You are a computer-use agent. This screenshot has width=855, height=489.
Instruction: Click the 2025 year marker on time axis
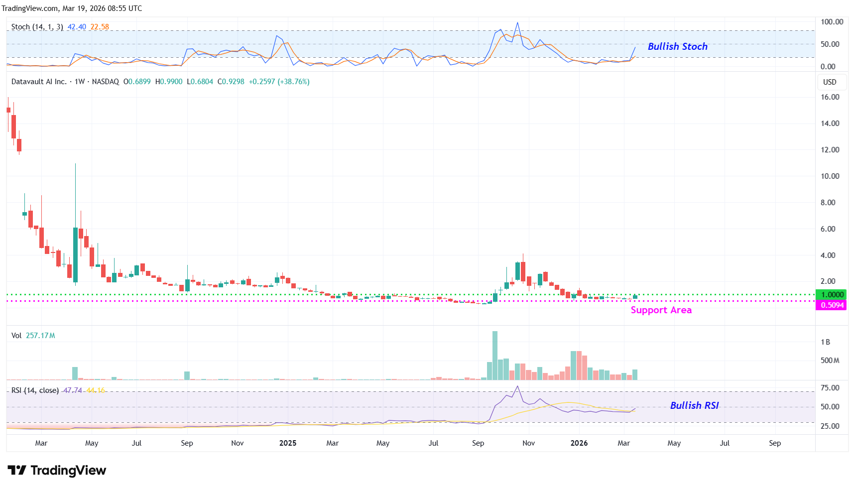click(288, 443)
